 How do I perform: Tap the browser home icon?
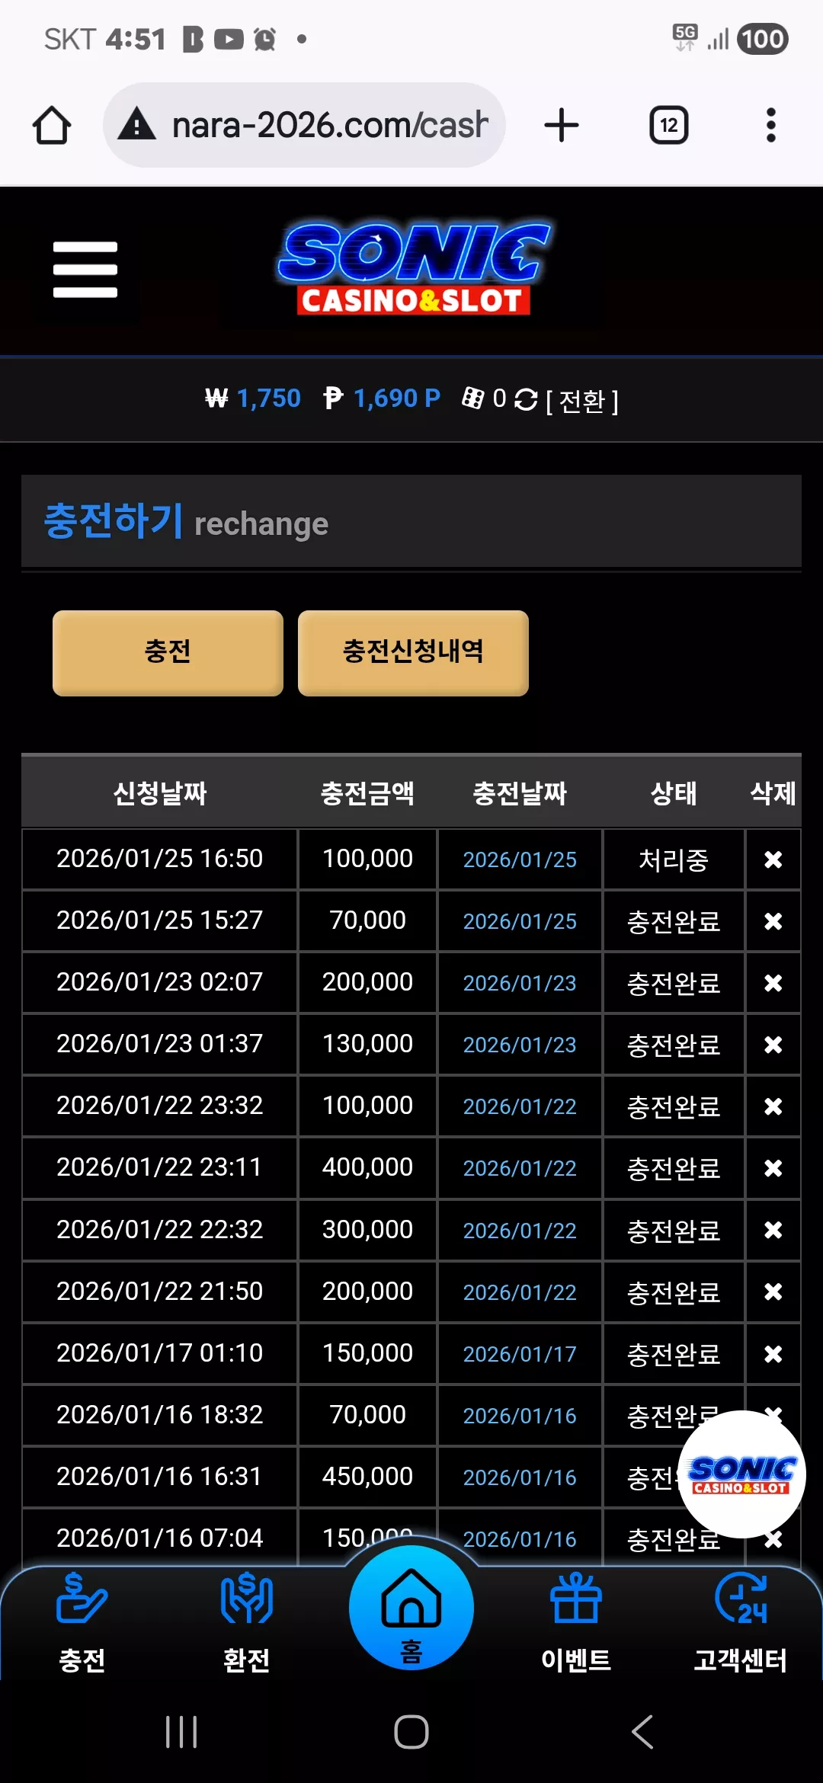(52, 126)
